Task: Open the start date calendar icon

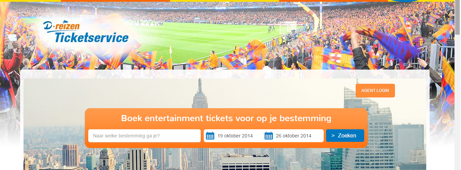Action: pyautogui.click(x=210, y=136)
